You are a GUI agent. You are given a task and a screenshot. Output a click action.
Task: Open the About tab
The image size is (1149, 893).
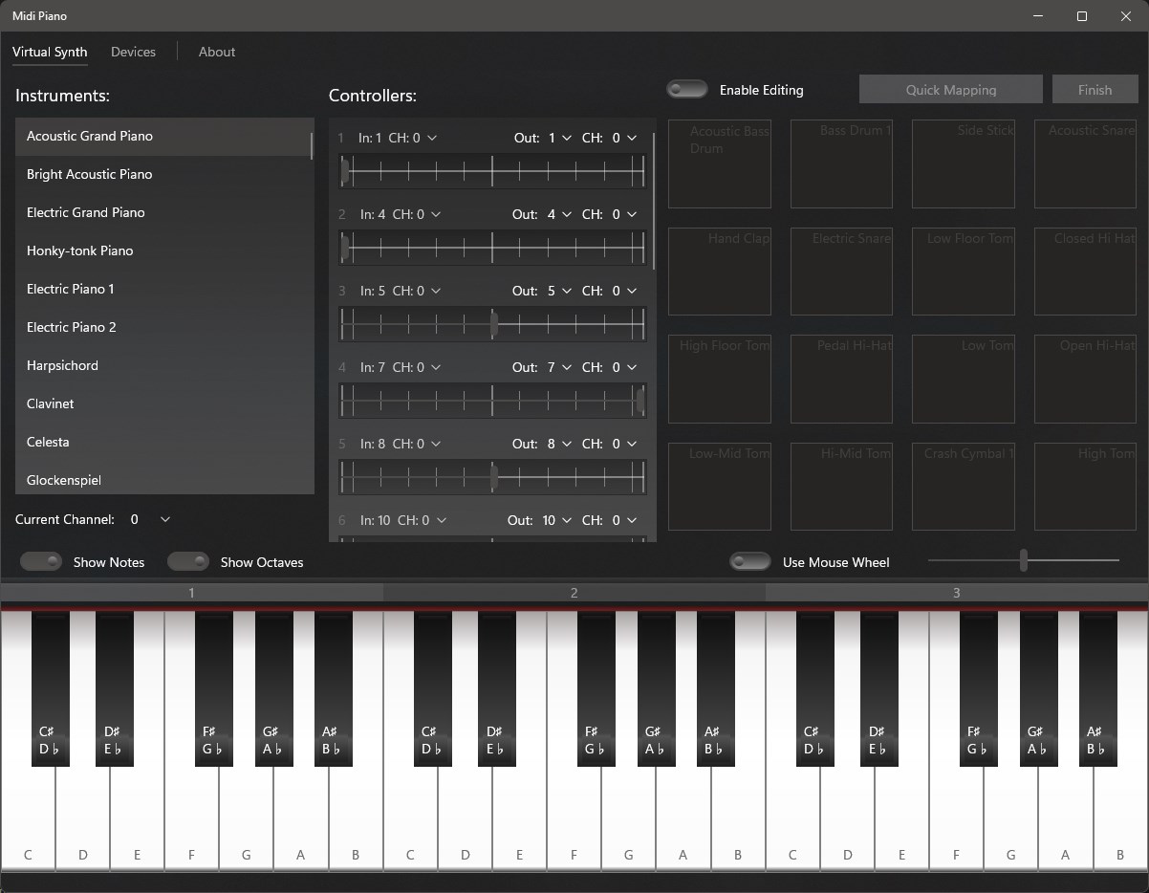coord(217,52)
